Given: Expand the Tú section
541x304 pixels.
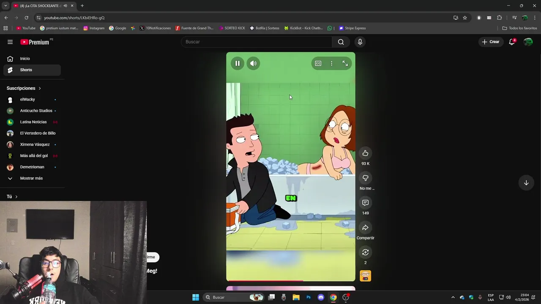Looking at the screenshot, I should (x=12, y=197).
